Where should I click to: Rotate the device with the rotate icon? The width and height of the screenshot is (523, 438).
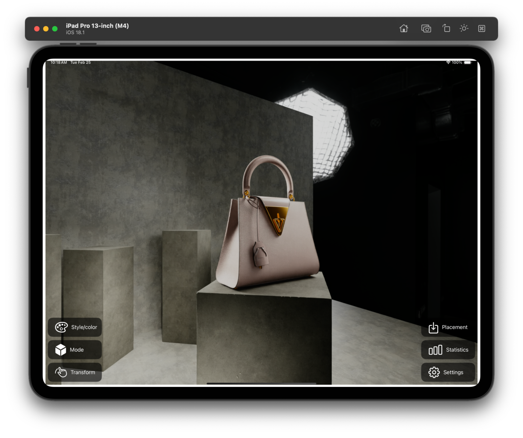coord(446,28)
